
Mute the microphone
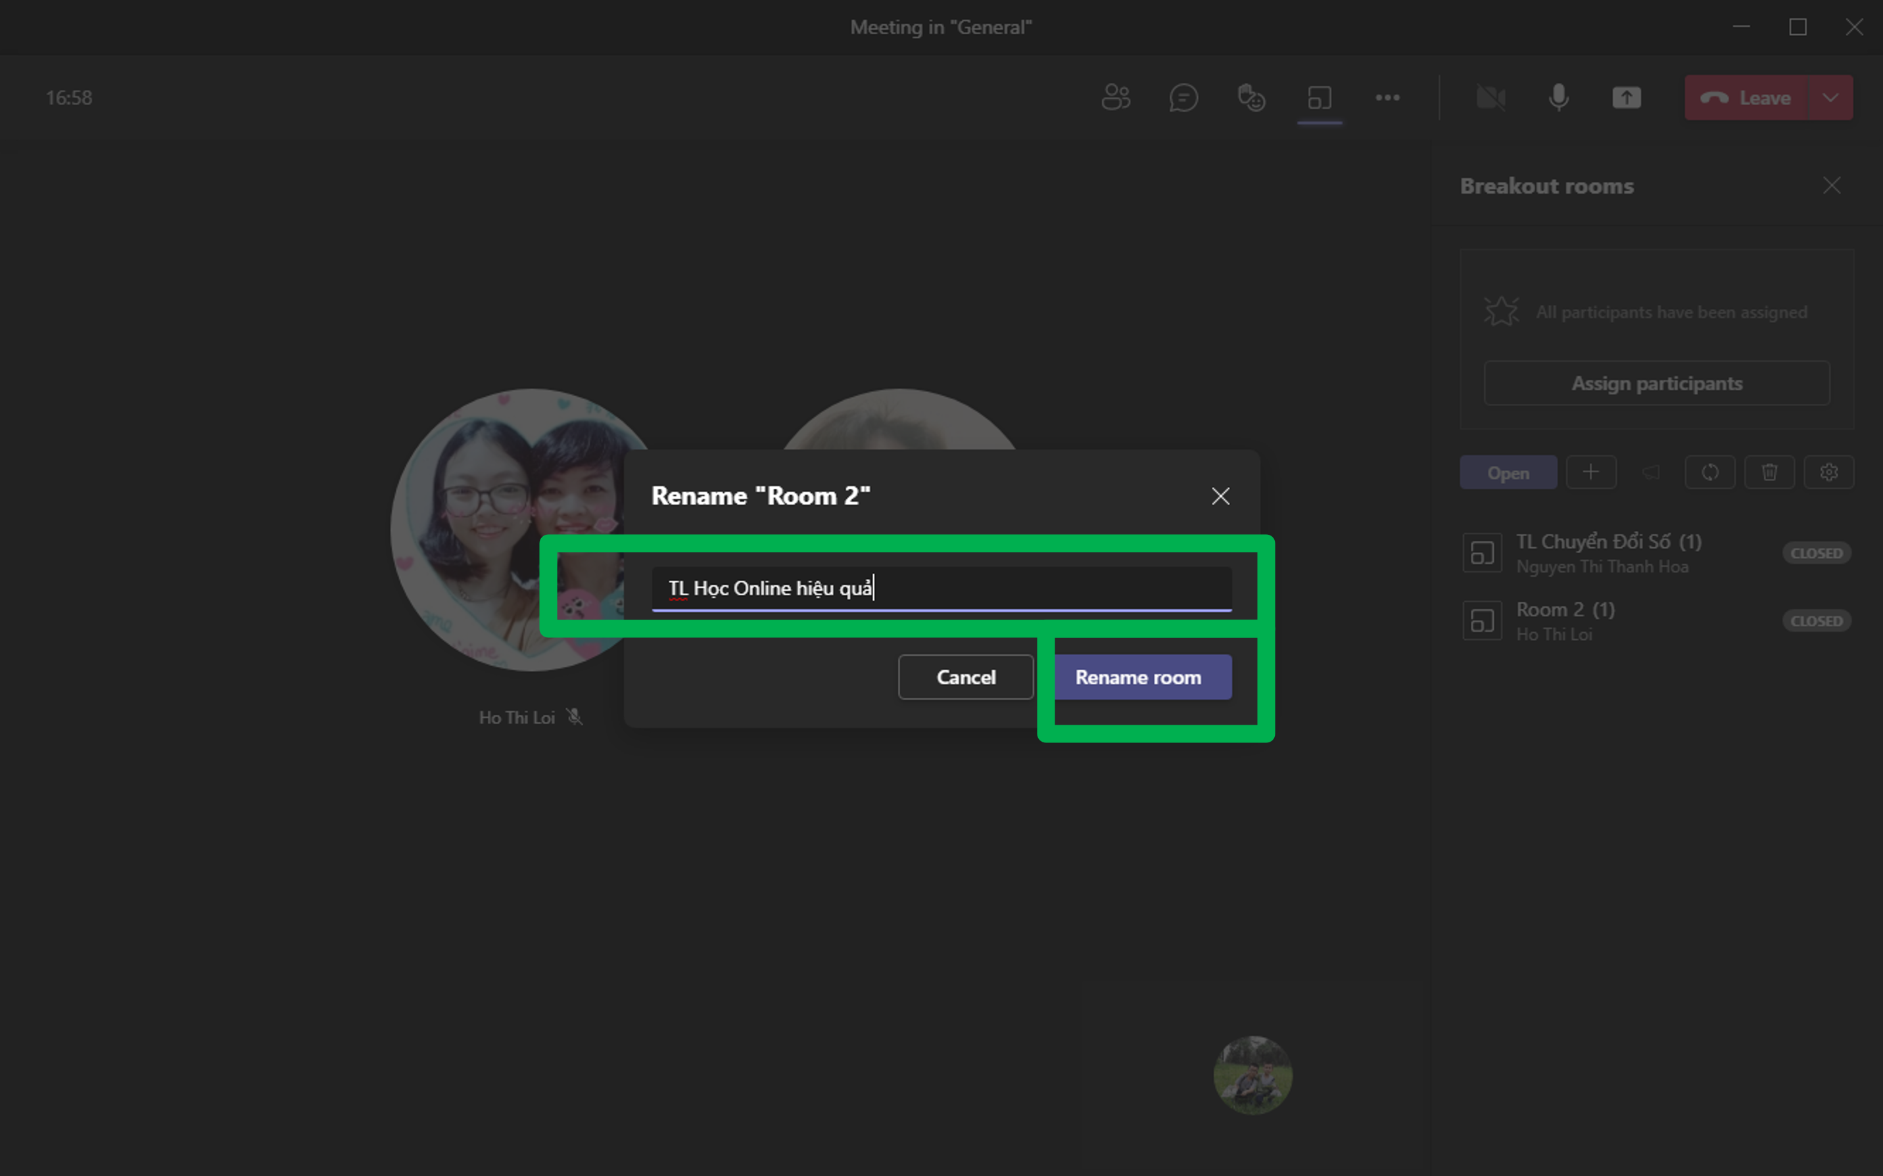pyautogui.click(x=1558, y=98)
